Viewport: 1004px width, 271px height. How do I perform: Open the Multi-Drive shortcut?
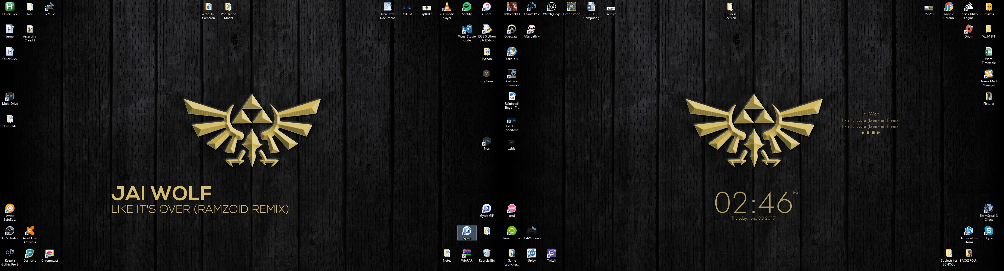10,98
